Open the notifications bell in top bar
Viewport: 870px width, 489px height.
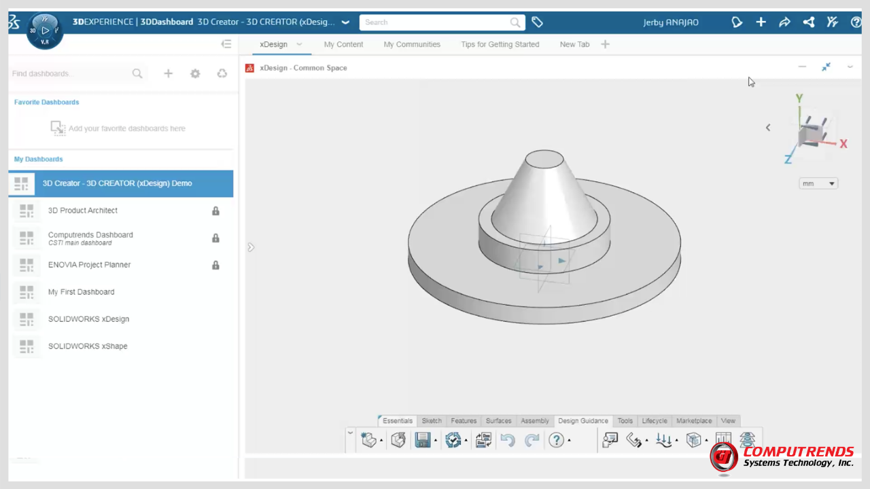(737, 22)
